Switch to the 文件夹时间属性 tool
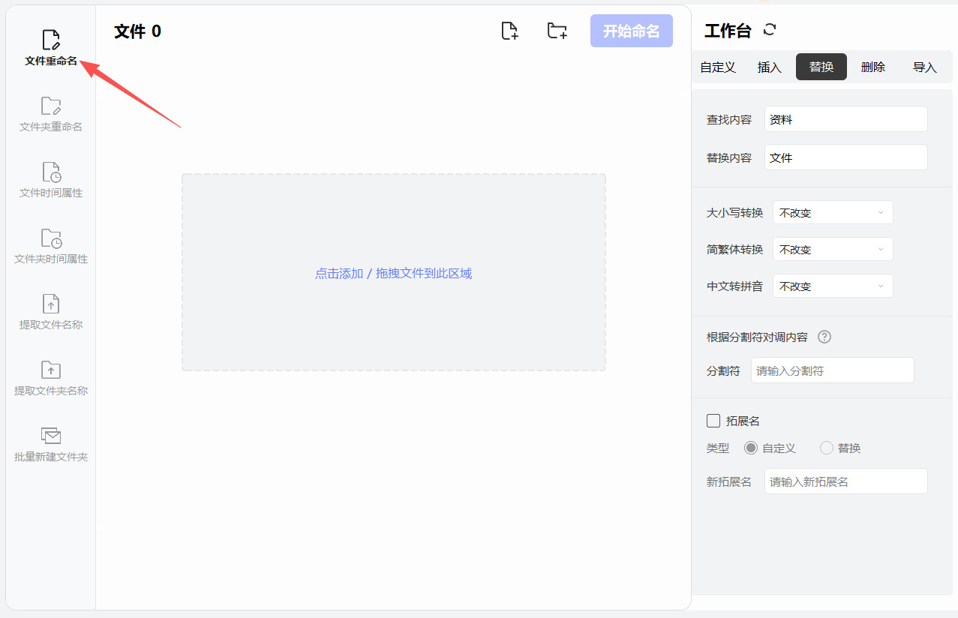Viewport: 958px width, 618px height. click(x=51, y=247)
